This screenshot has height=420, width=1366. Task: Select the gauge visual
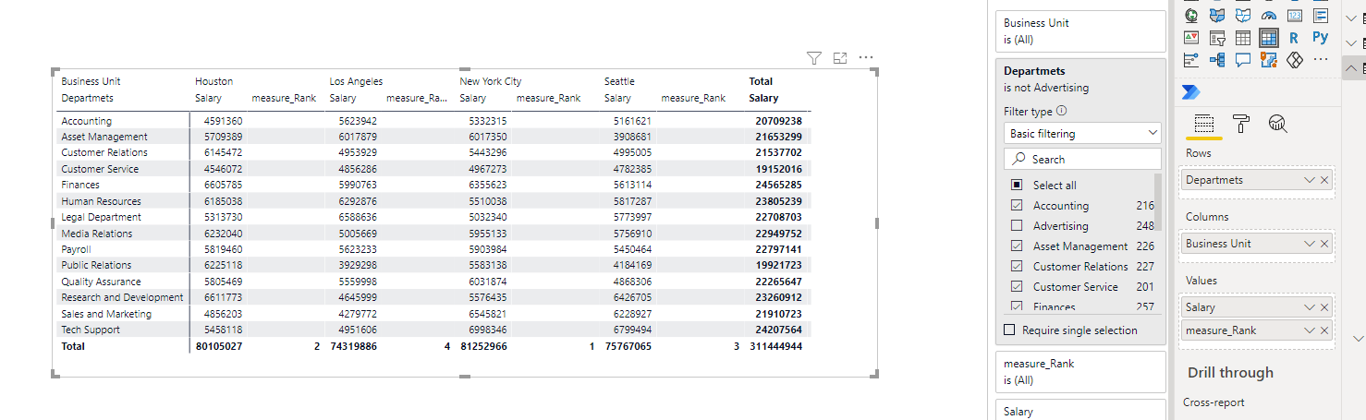tap(1269, 15)
